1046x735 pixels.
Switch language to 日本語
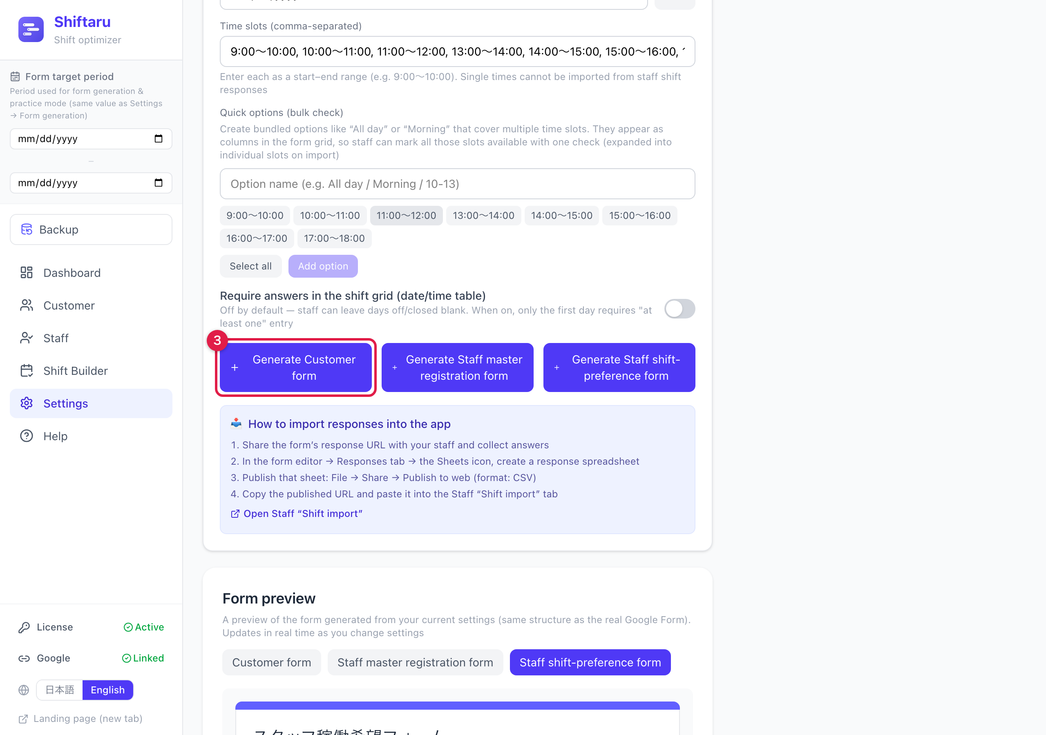pos(60,690)
